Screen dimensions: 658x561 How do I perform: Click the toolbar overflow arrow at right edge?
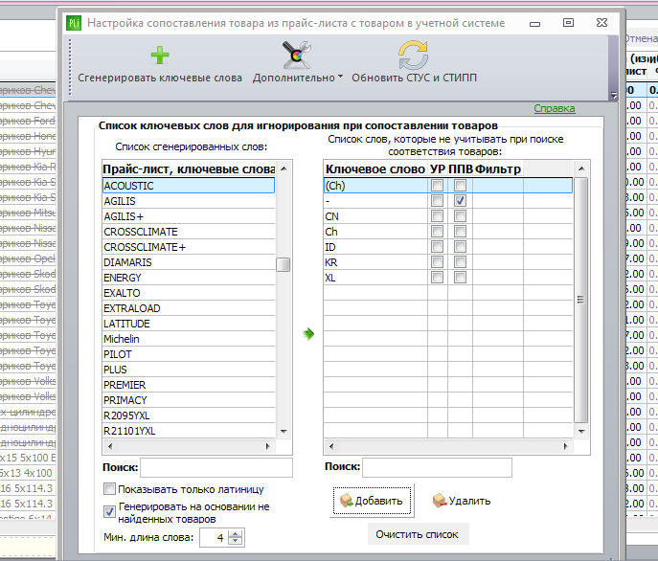pos(614,96)
